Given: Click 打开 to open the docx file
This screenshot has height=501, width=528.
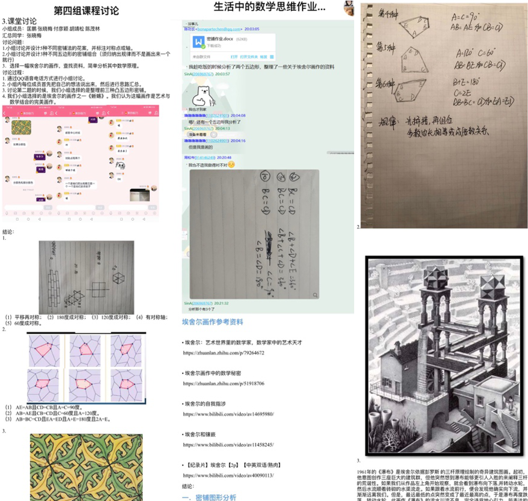Looking at the screenshot, I should [234, 57].
